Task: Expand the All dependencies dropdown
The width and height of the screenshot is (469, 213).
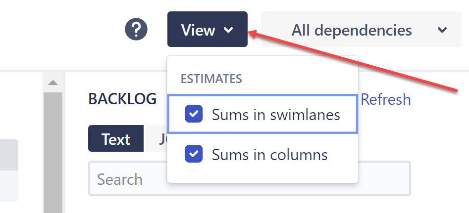Action: tap(361, 30)
